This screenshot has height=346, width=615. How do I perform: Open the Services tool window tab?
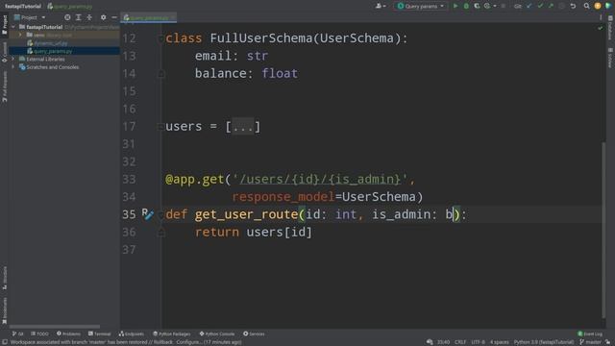[254, 334]
